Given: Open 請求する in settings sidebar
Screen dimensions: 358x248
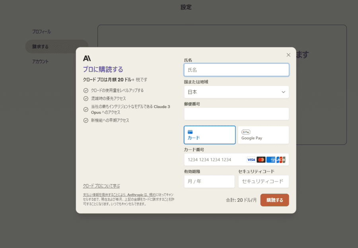Looking at the screenshot, I should coord(56,47).
